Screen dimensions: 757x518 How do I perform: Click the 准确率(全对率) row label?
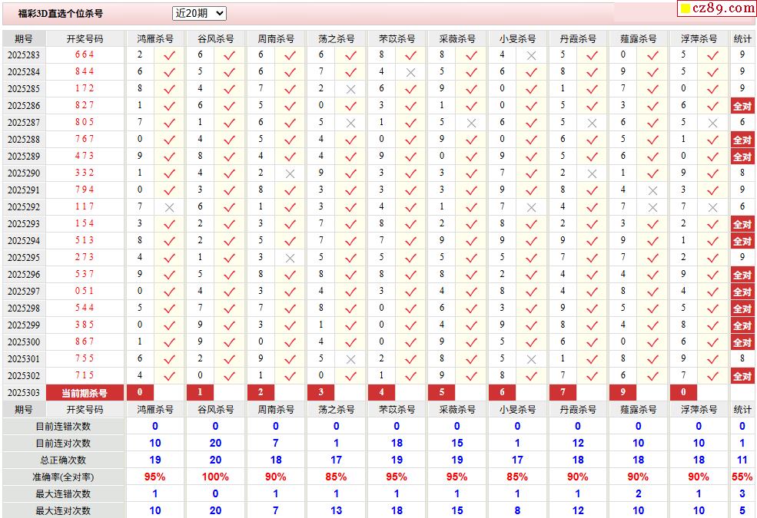point(63,477)
